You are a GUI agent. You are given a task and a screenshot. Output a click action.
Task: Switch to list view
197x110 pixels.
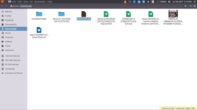pos(191,6)
